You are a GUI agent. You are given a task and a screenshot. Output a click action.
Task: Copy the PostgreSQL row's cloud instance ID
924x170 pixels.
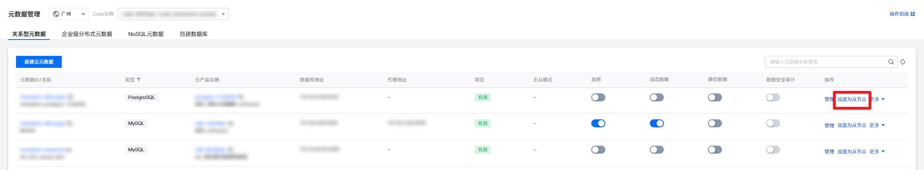pyautogui.click(x=241, y=97)
